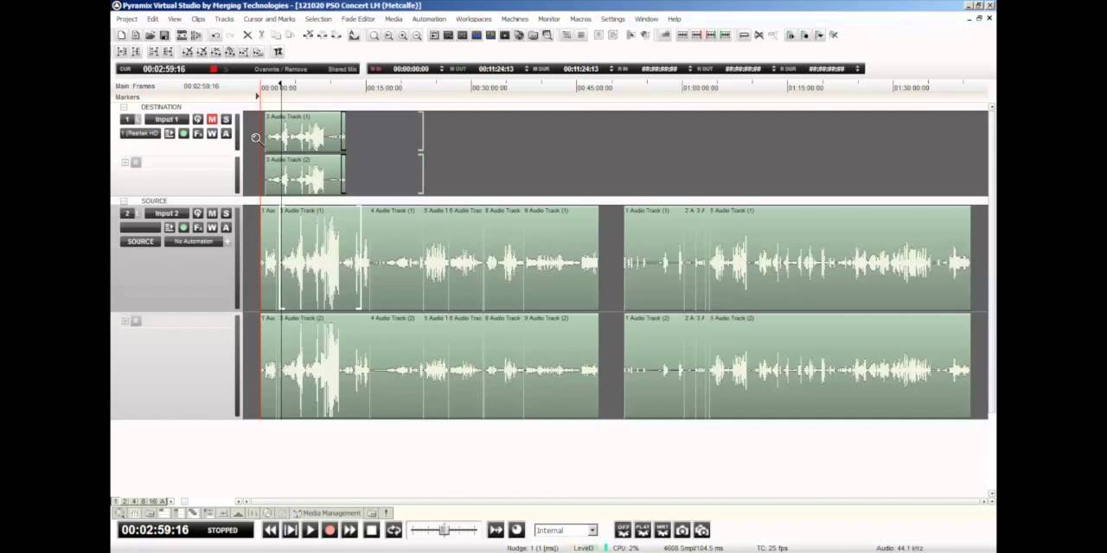This screenshot has height=553, width=1107.
Task: Click the automation PLAY icon in the transport bar
Action: [643, 530]
